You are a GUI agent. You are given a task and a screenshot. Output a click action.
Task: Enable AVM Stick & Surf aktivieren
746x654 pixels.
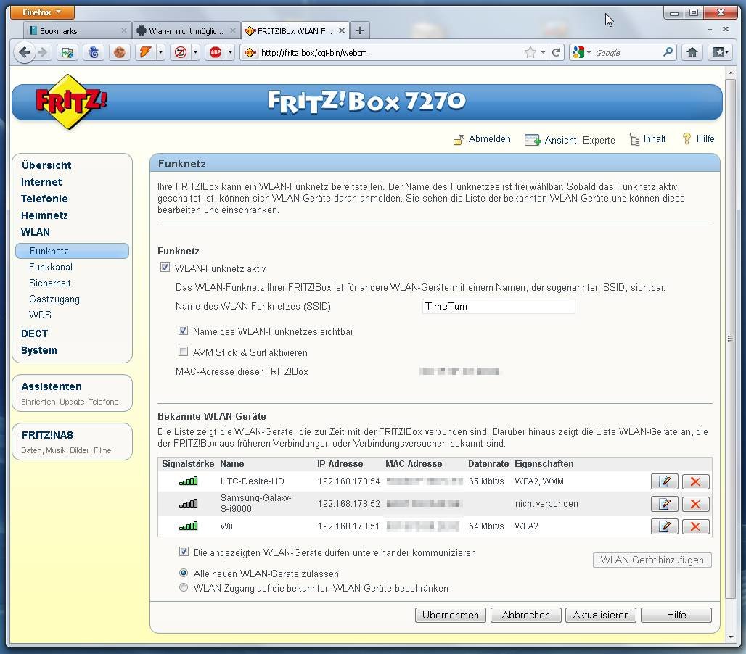click(183, 351)
